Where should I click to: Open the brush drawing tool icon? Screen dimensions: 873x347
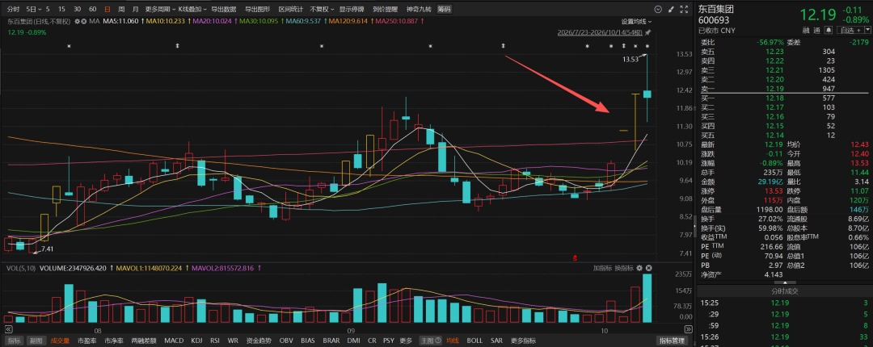[671, 10]
